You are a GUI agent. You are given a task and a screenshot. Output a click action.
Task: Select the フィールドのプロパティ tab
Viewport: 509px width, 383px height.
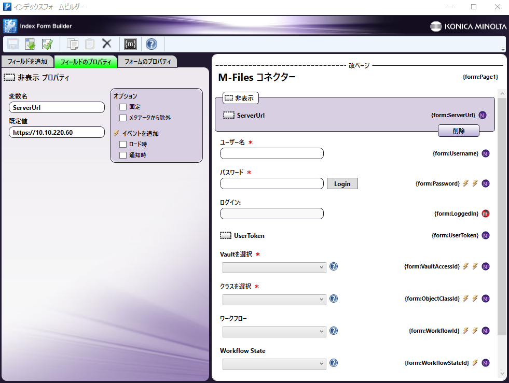pos(86,62)
